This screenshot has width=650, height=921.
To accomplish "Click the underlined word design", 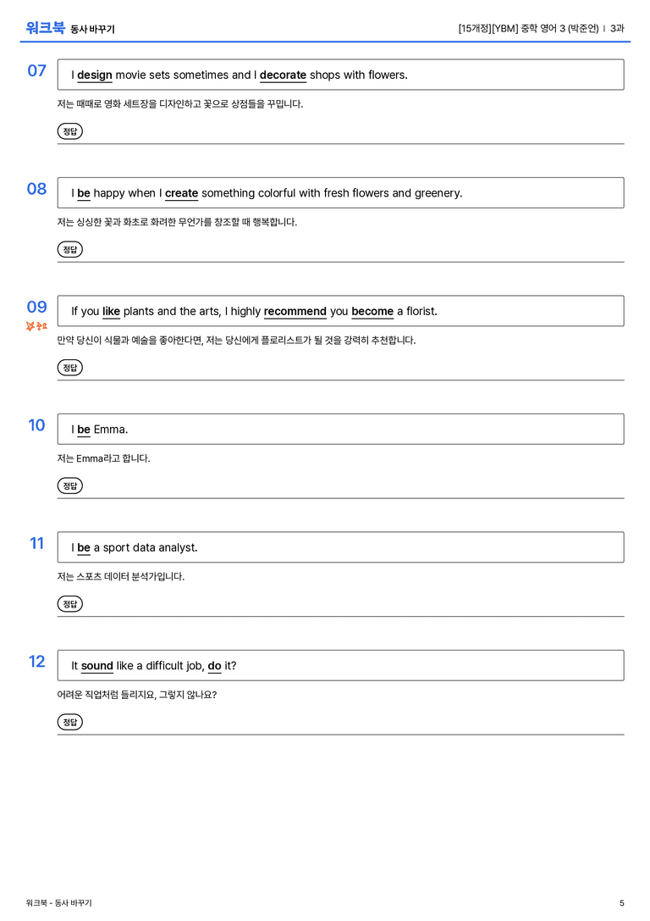I will (x=95, y=75).
